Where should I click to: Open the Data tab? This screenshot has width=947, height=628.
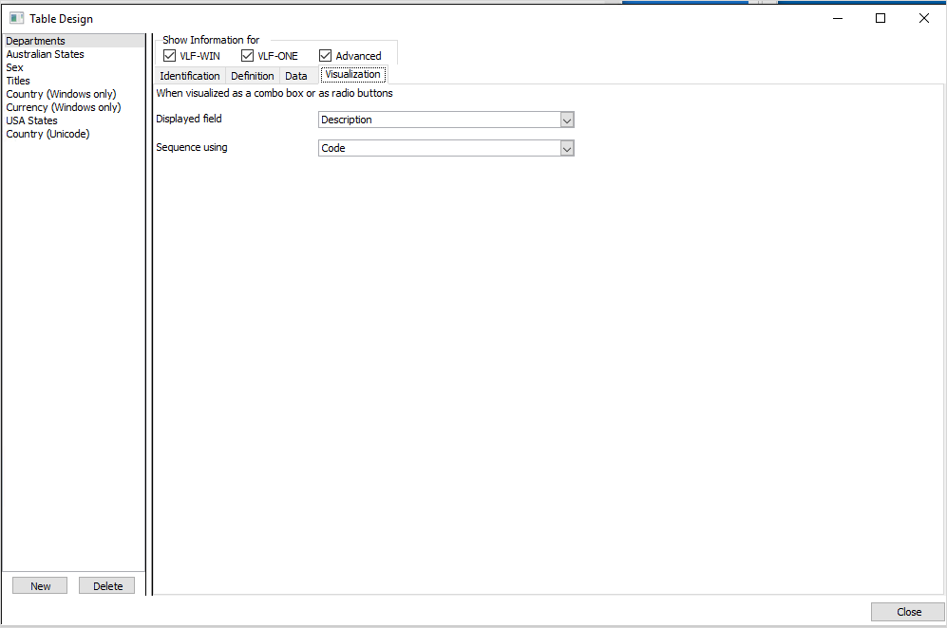[296, 76]
